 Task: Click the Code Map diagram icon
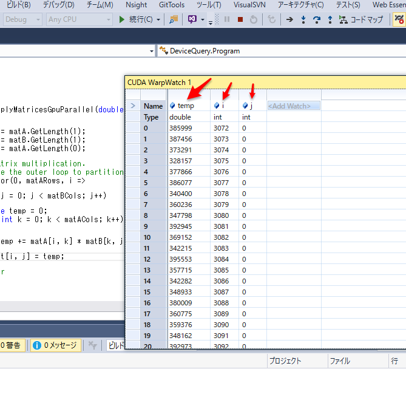tap(343, 19)
